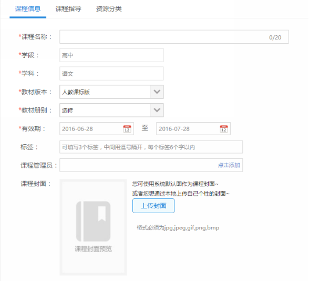This screenshot has width=309, height=281.
Task: Open the 资源分类 tab
Action: click(109, 9)
